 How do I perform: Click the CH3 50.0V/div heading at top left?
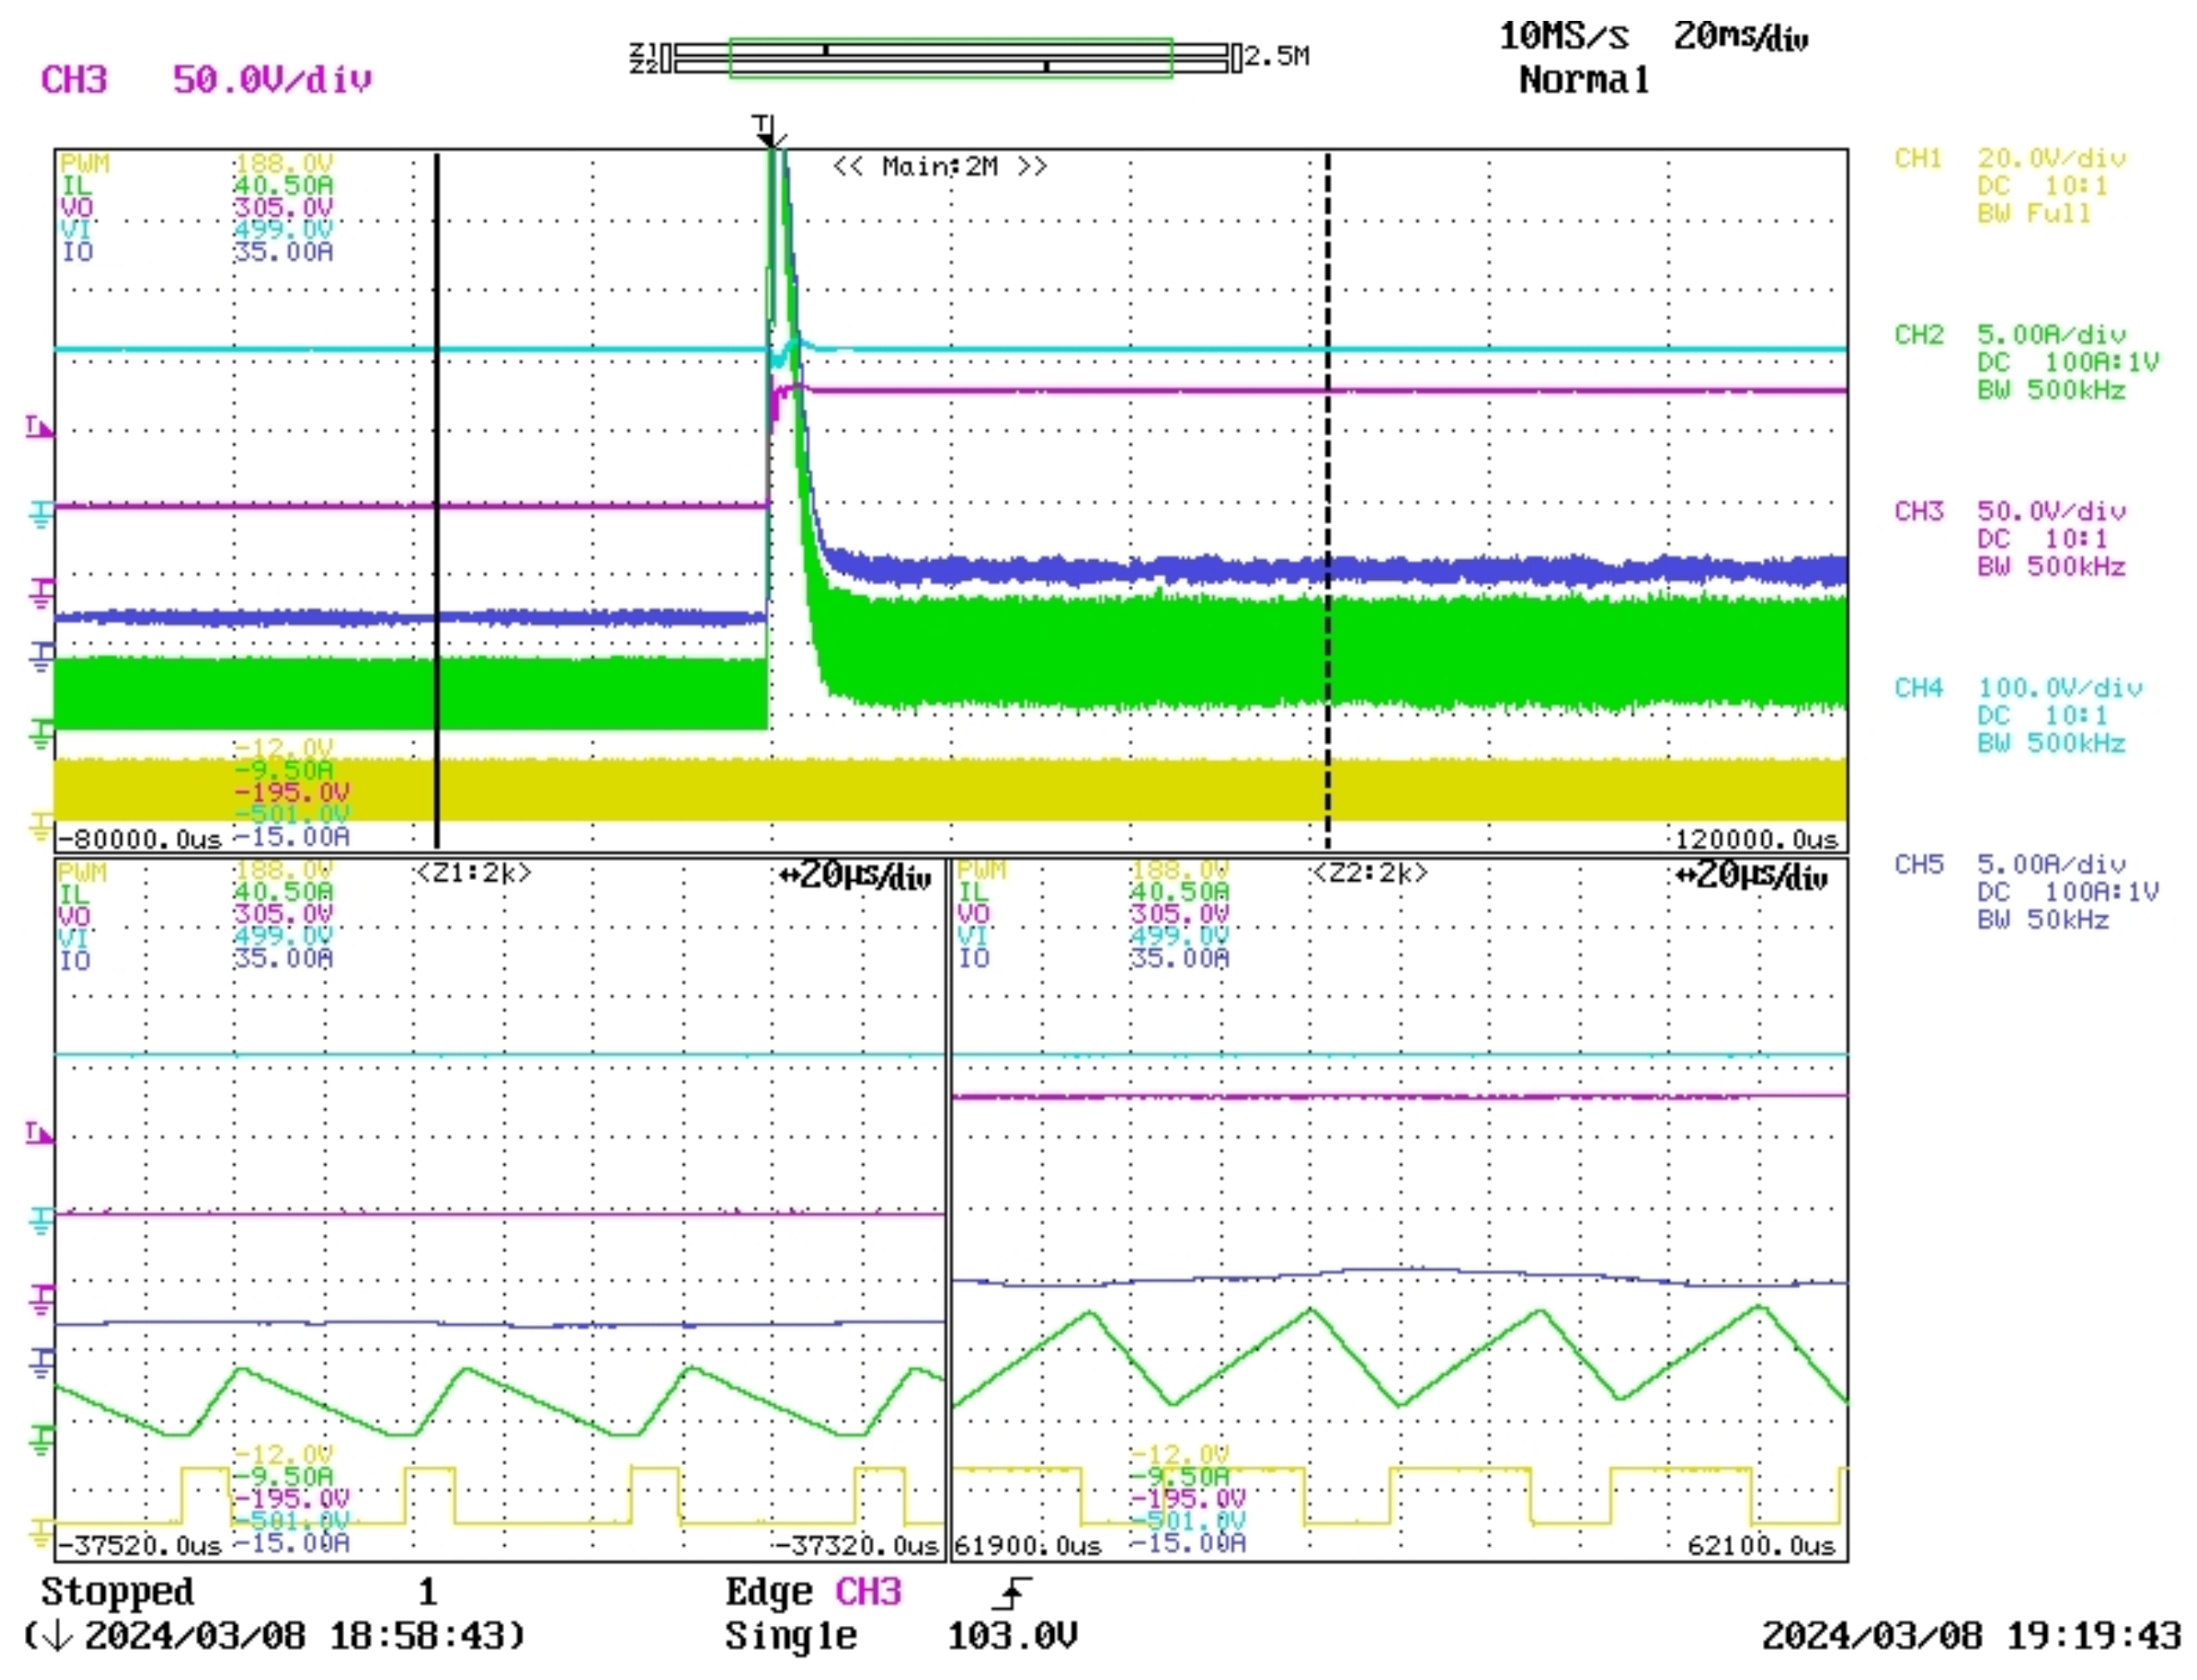pos(206,80)
